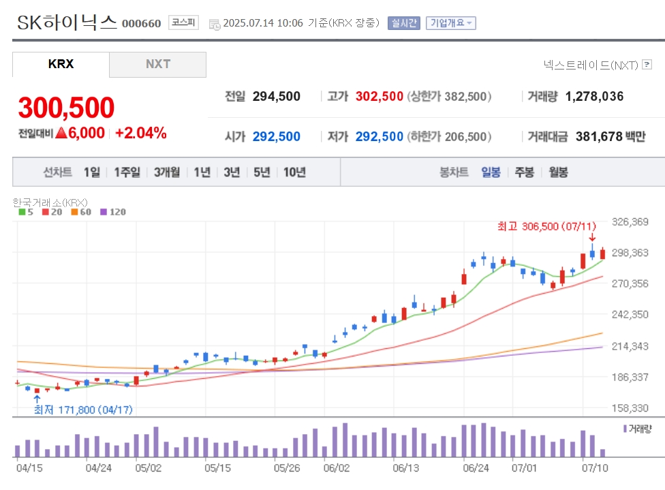Screen dimensions: 665x490
Task: Click the opening price 292,500 next to 시가
Action: point(277,136)
